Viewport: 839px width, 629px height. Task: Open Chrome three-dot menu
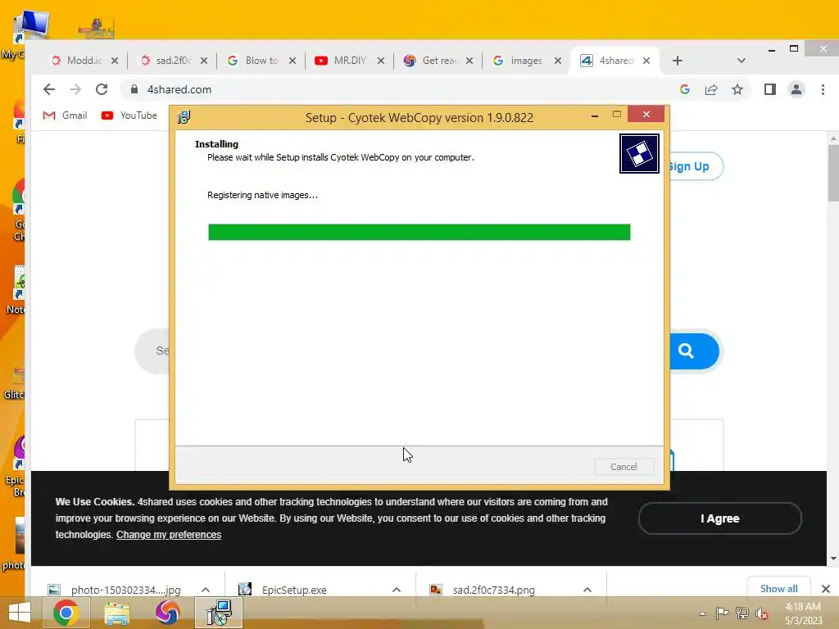coord(823,89)
